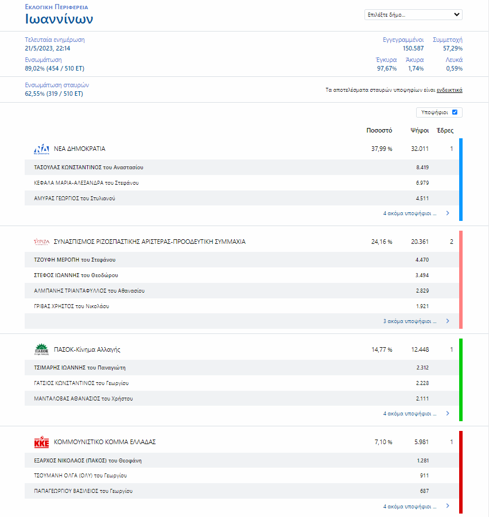489x517 pixels.
Task: Click the KKE party logo icon
Action: coord(42,442)
